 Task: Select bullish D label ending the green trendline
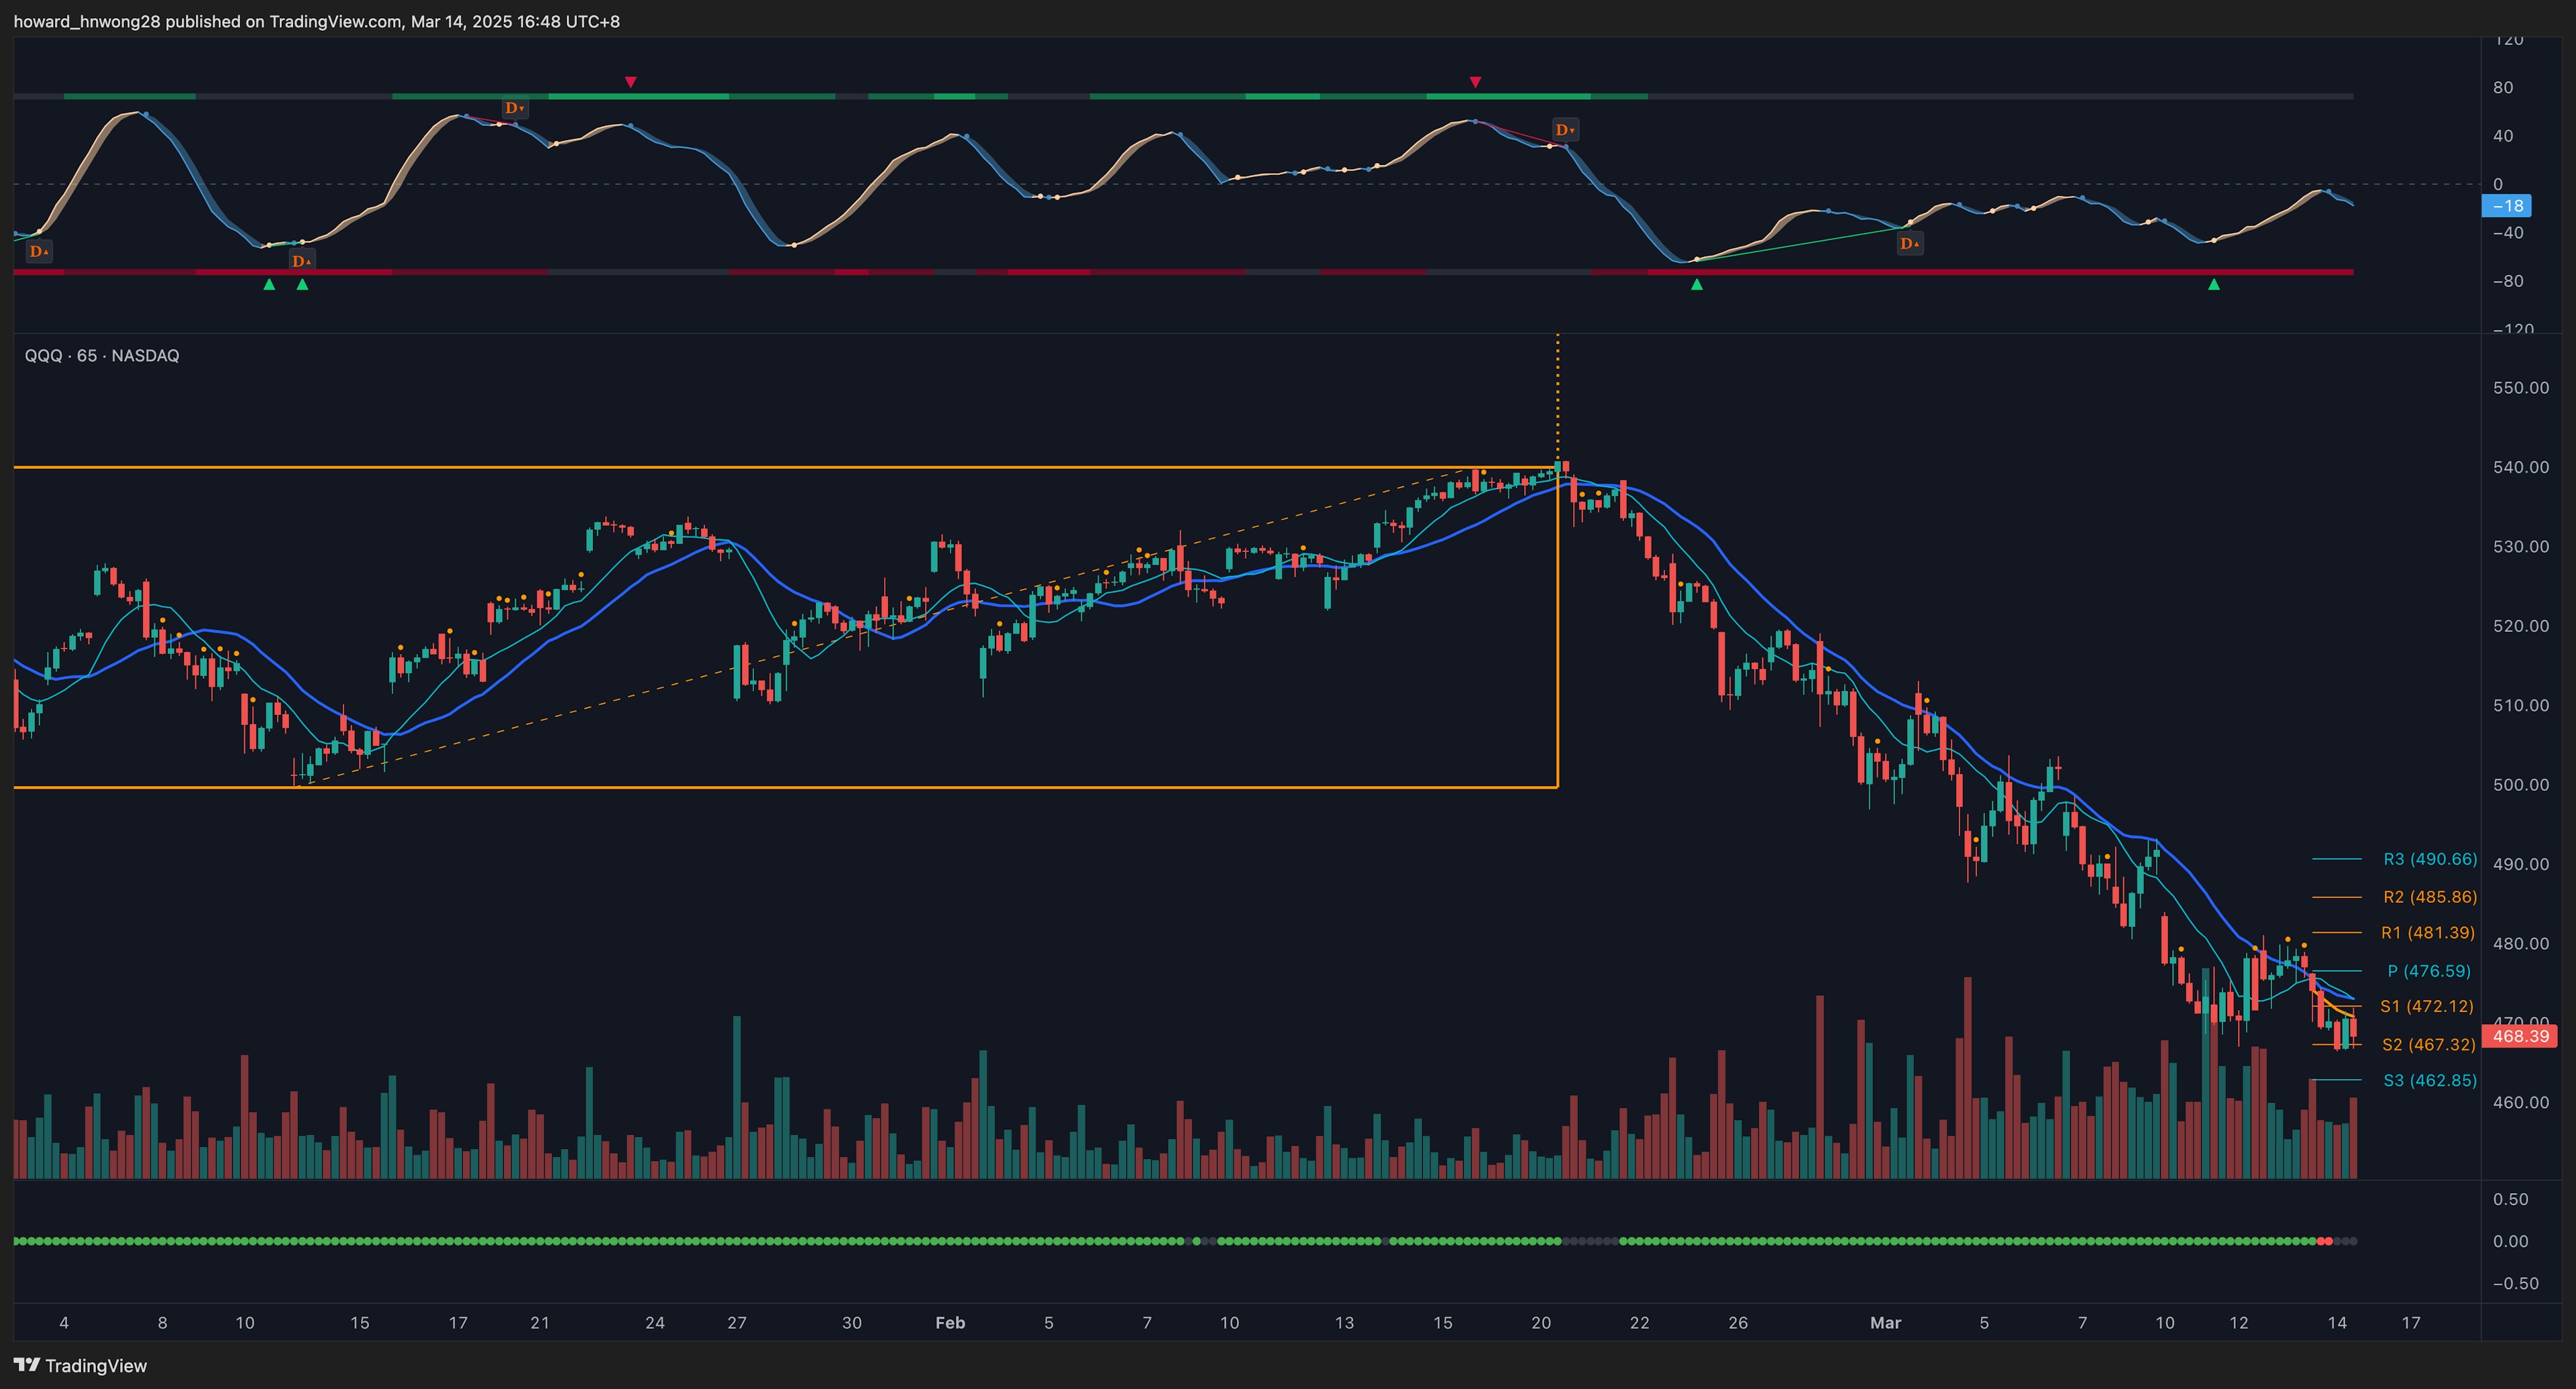pos(1909,243)
